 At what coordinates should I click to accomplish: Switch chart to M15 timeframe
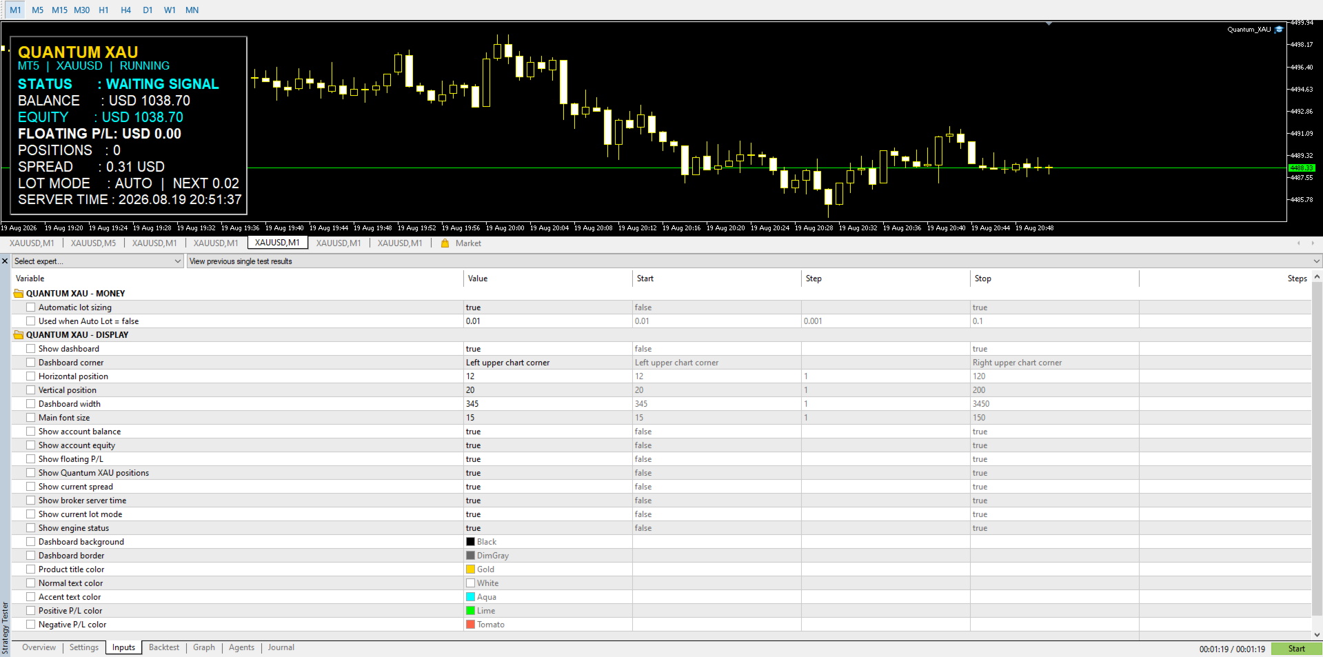[60, 10]
